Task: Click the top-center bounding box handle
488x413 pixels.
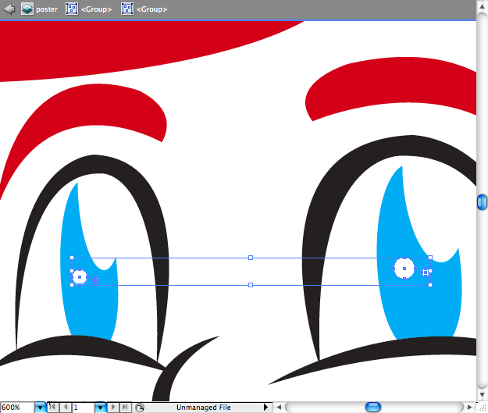Action: (x=251, y=258)
